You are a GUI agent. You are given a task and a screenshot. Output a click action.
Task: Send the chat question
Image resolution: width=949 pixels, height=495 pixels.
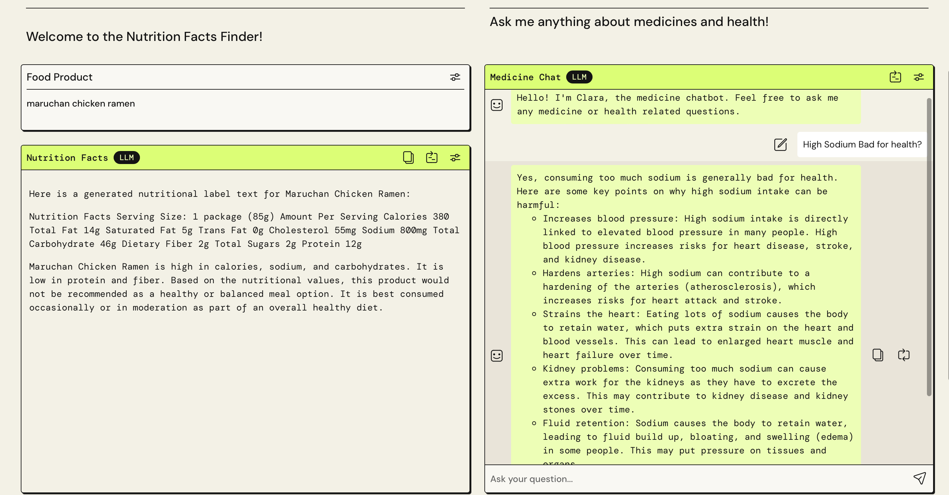(x=919, y=478)
